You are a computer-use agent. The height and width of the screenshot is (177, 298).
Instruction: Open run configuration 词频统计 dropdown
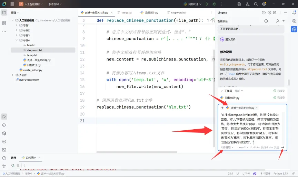coord(192,4)
